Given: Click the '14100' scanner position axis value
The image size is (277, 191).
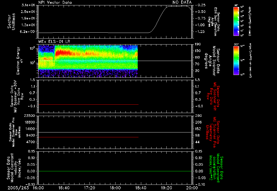Looking at the screenshot, I should coord(31,129).
